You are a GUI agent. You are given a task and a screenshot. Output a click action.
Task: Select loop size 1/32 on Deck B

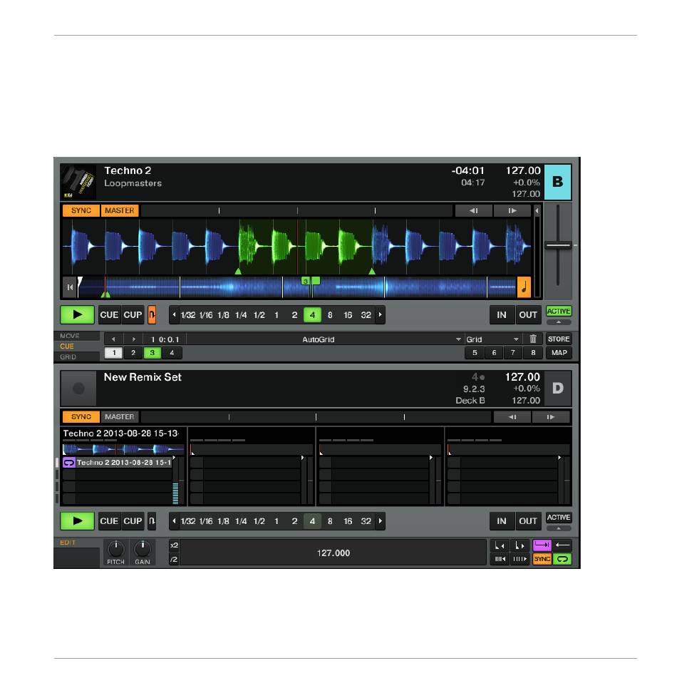pos(188,315)
